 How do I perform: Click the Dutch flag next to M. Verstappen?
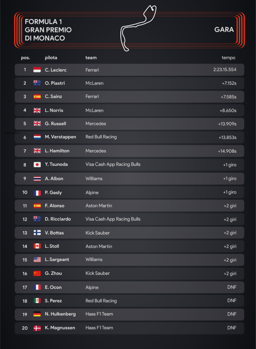coord(37,137)
